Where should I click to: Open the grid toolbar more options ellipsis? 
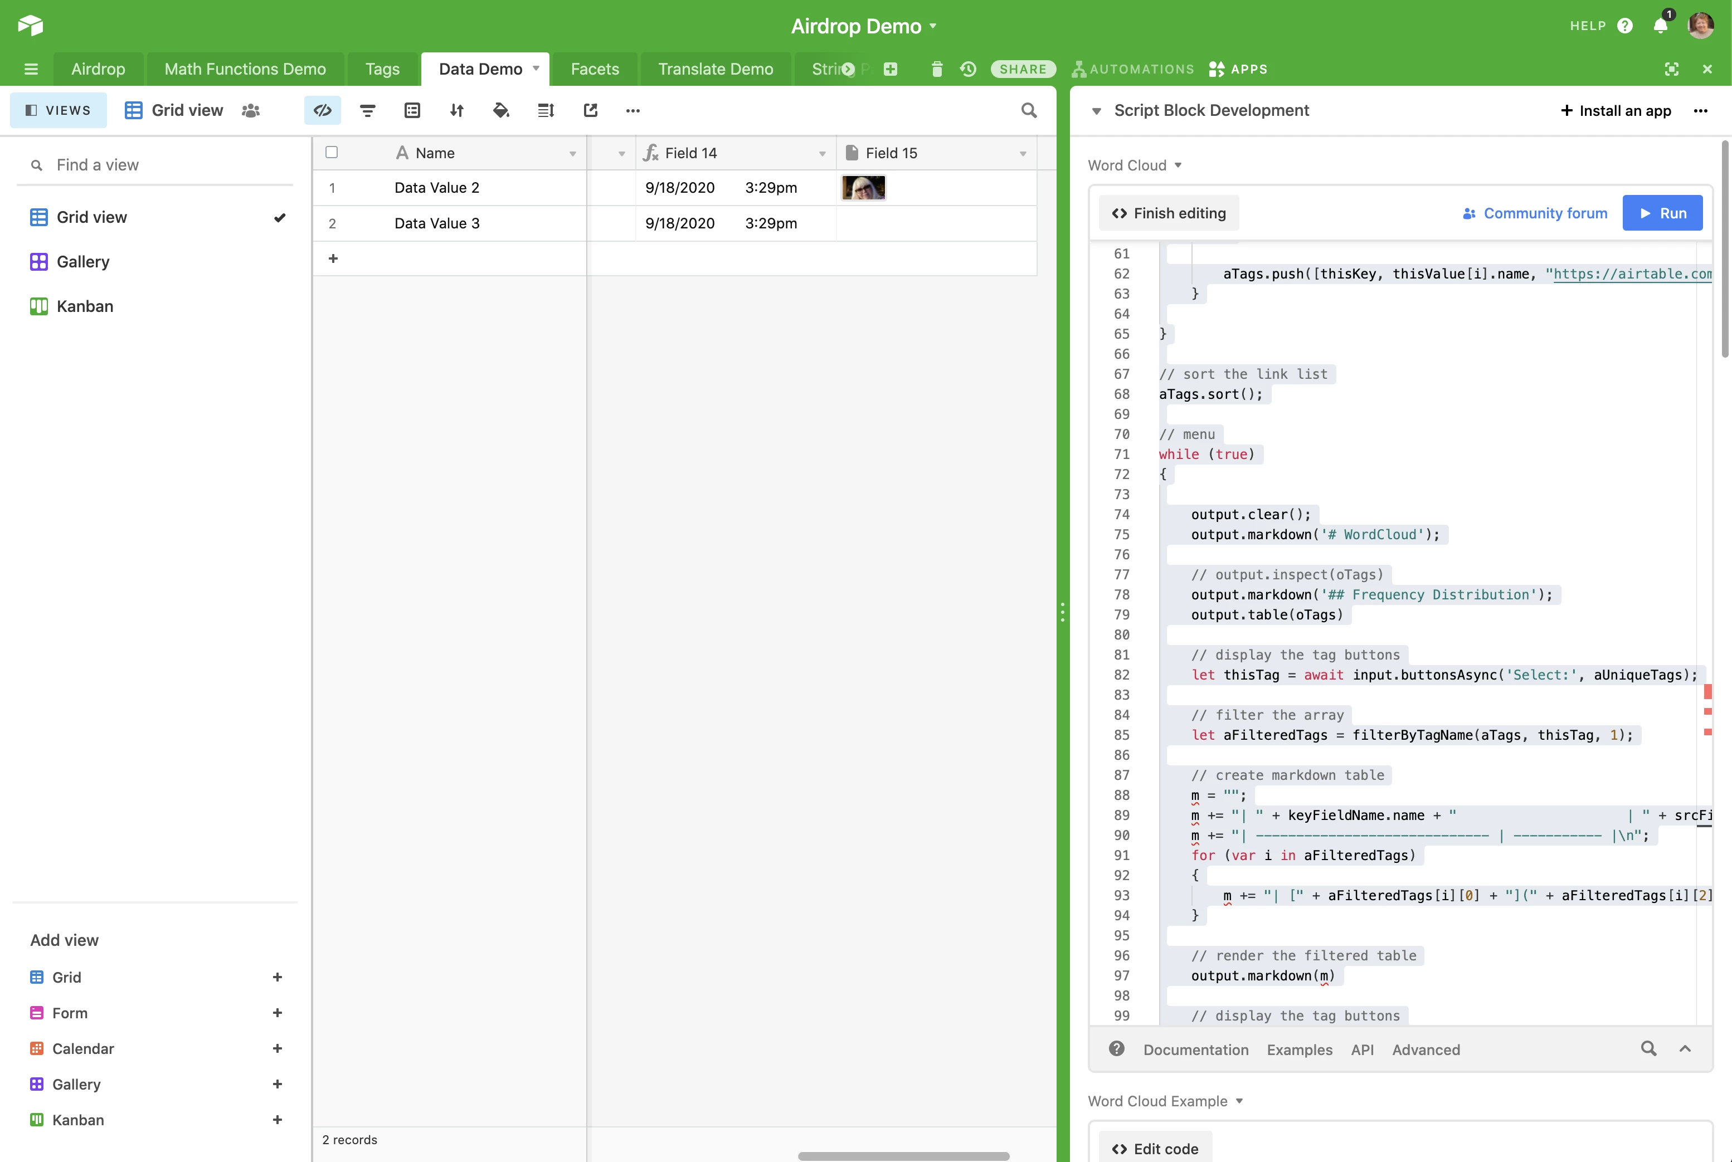click(x=633, y=110)
